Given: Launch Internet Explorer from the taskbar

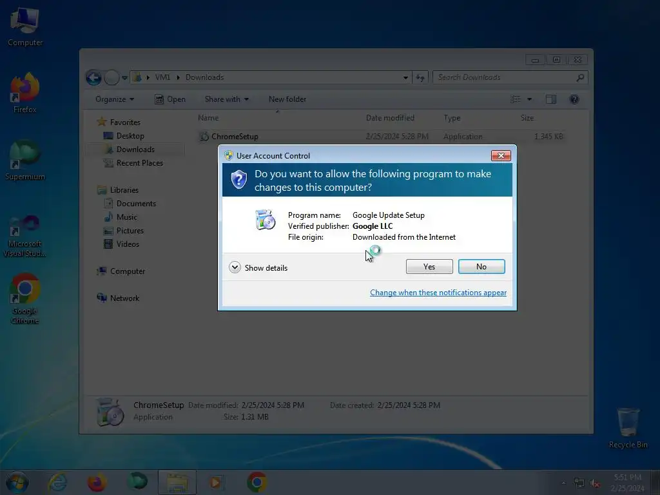Looking at the screenshot, I should (57, 482).
